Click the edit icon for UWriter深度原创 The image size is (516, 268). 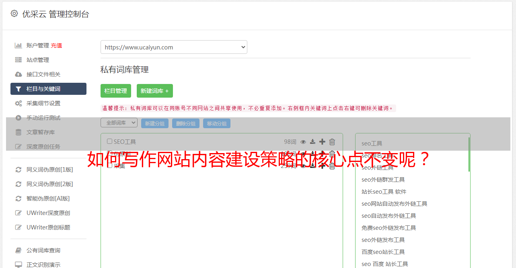point(19,213)
